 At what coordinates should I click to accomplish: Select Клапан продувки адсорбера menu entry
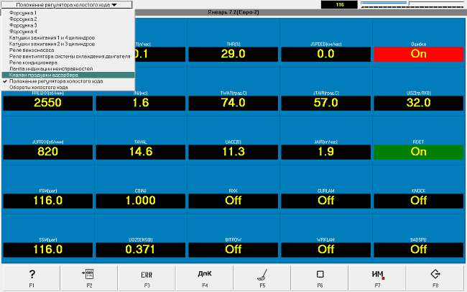click(x=40, y=75)
